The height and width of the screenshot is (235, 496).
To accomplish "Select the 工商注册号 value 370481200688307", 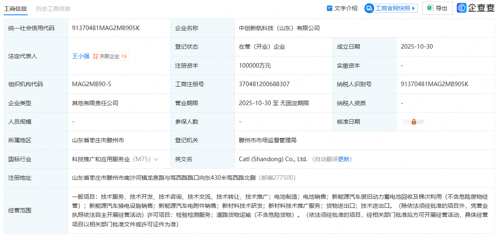I will point(264,84).
